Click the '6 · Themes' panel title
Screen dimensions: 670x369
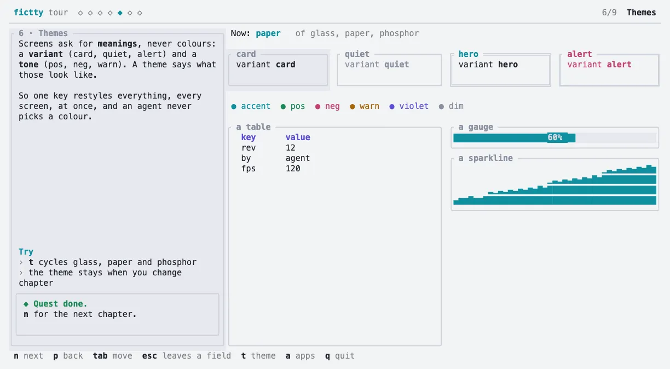(43, 33)
